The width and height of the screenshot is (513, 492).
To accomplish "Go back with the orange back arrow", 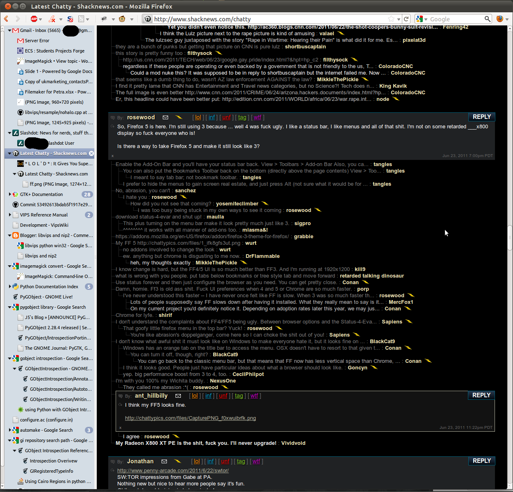I will (6, 19).
